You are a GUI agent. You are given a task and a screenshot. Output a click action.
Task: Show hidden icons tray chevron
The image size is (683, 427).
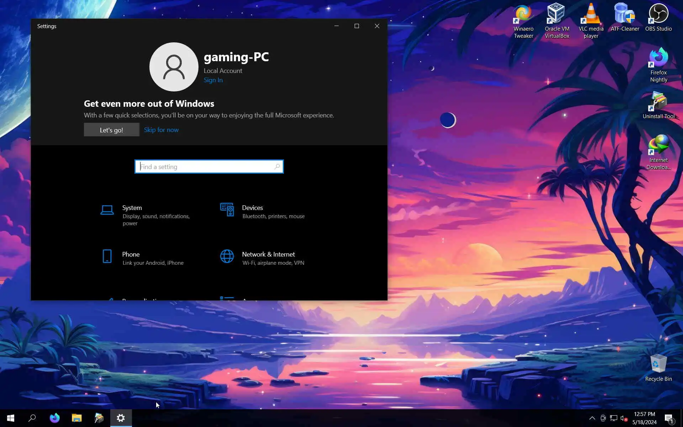(592, 418)
